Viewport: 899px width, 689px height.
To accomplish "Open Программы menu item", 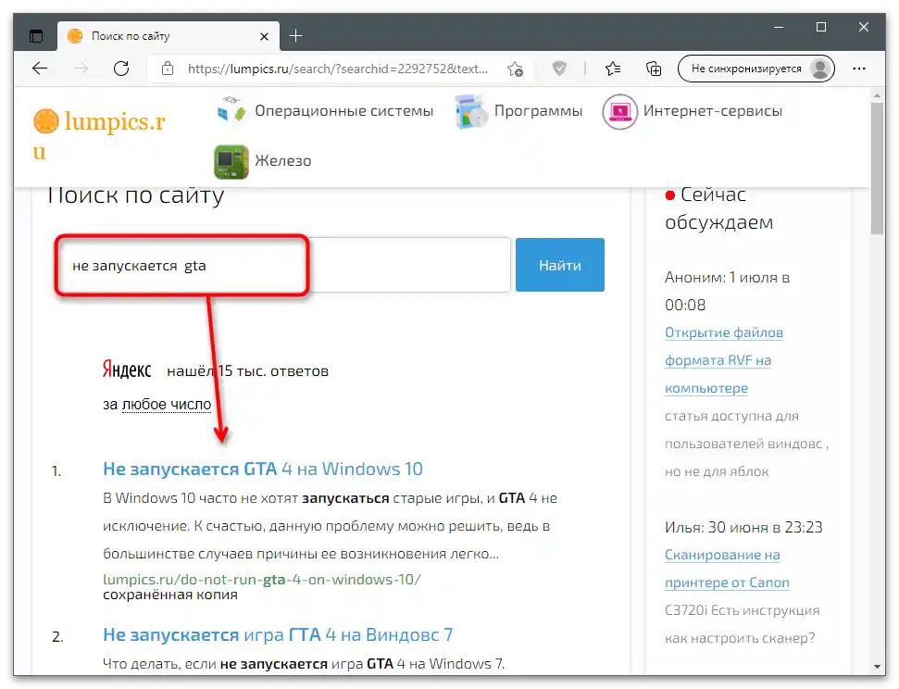I will tap(538, 111).
